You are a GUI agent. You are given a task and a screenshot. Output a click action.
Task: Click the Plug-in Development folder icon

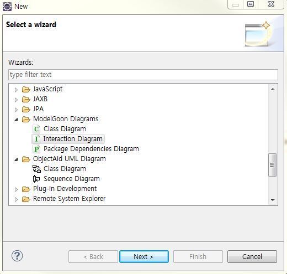pos(26,189)
